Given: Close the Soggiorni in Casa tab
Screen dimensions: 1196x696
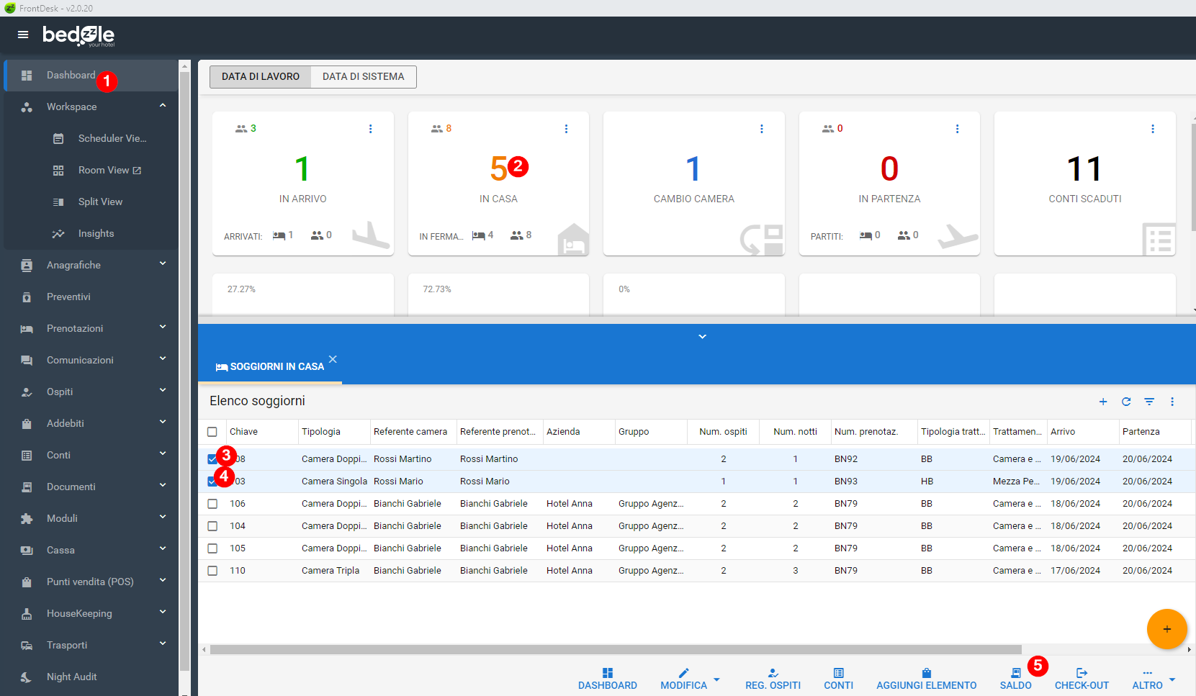Looking at the screenshot, I should (333, 359).
